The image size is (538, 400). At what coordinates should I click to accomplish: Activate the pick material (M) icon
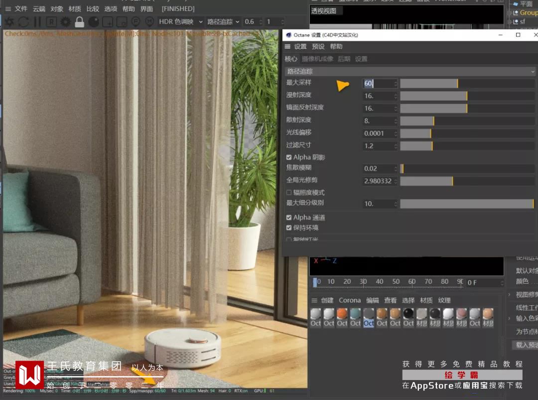coord(149,21)
